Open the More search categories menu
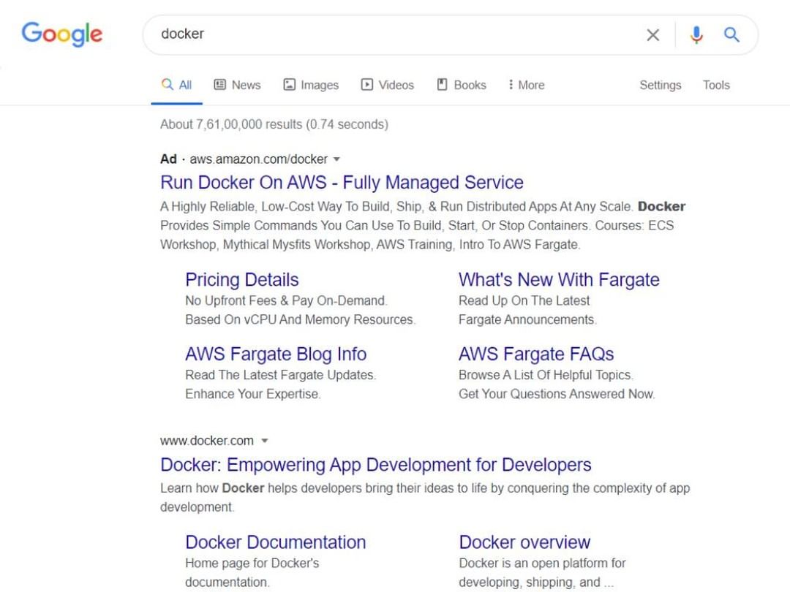Viewport: 790px width, 592px height. click(527, 85)
